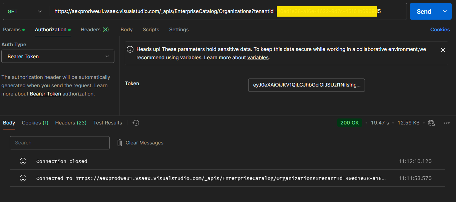View the Test Results tab
The width and height of the screenshot is (456, 202).
[x=107, y=122]
